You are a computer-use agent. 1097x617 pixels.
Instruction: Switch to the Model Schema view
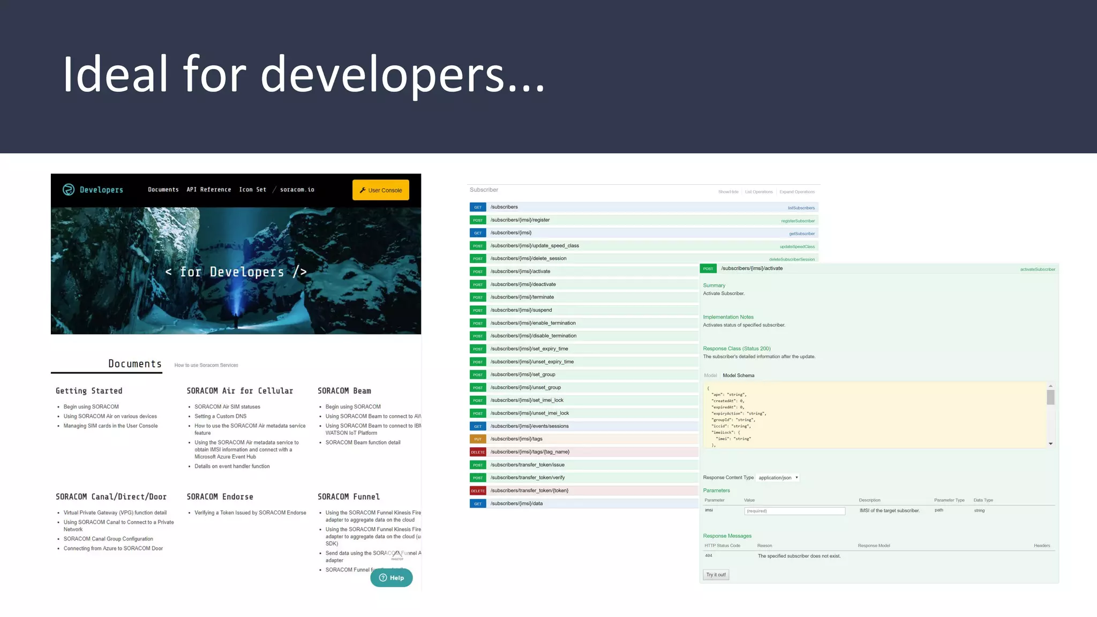tap(738, 375)
